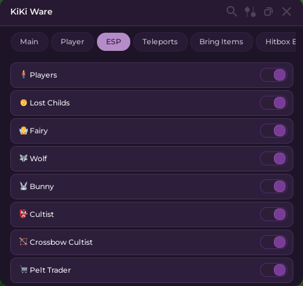The image size is (303, 286).
Task: Disable the Players ESP toggle
Action: [273, 75]
